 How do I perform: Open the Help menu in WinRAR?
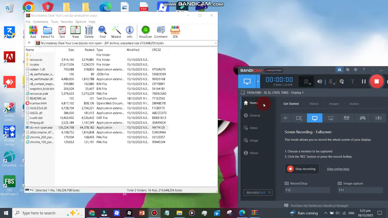(92, 22)
